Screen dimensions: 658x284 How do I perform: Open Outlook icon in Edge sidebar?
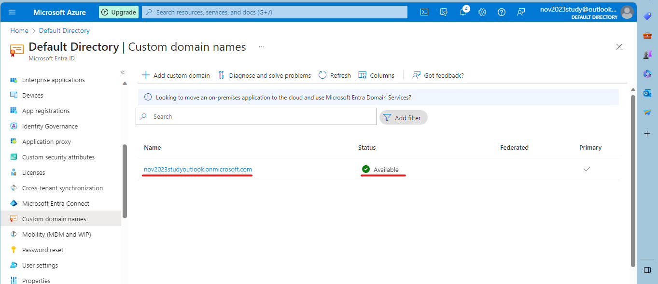[647, 93]
